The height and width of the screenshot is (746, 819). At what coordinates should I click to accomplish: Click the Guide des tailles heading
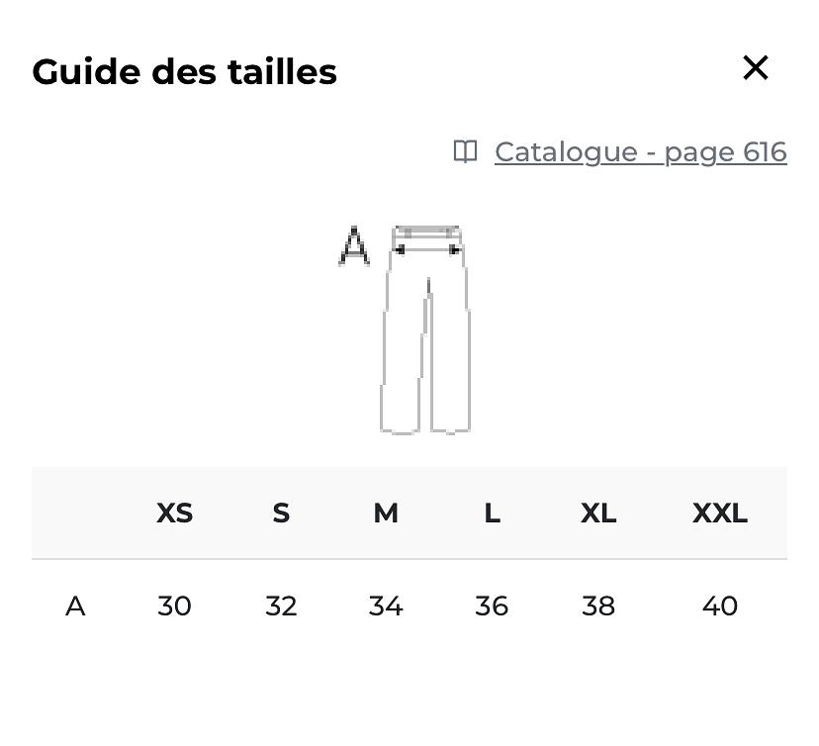(184, 71)
